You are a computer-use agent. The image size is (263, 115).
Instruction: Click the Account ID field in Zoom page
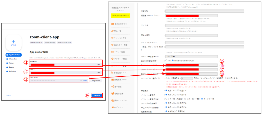(x=66, y=64)
